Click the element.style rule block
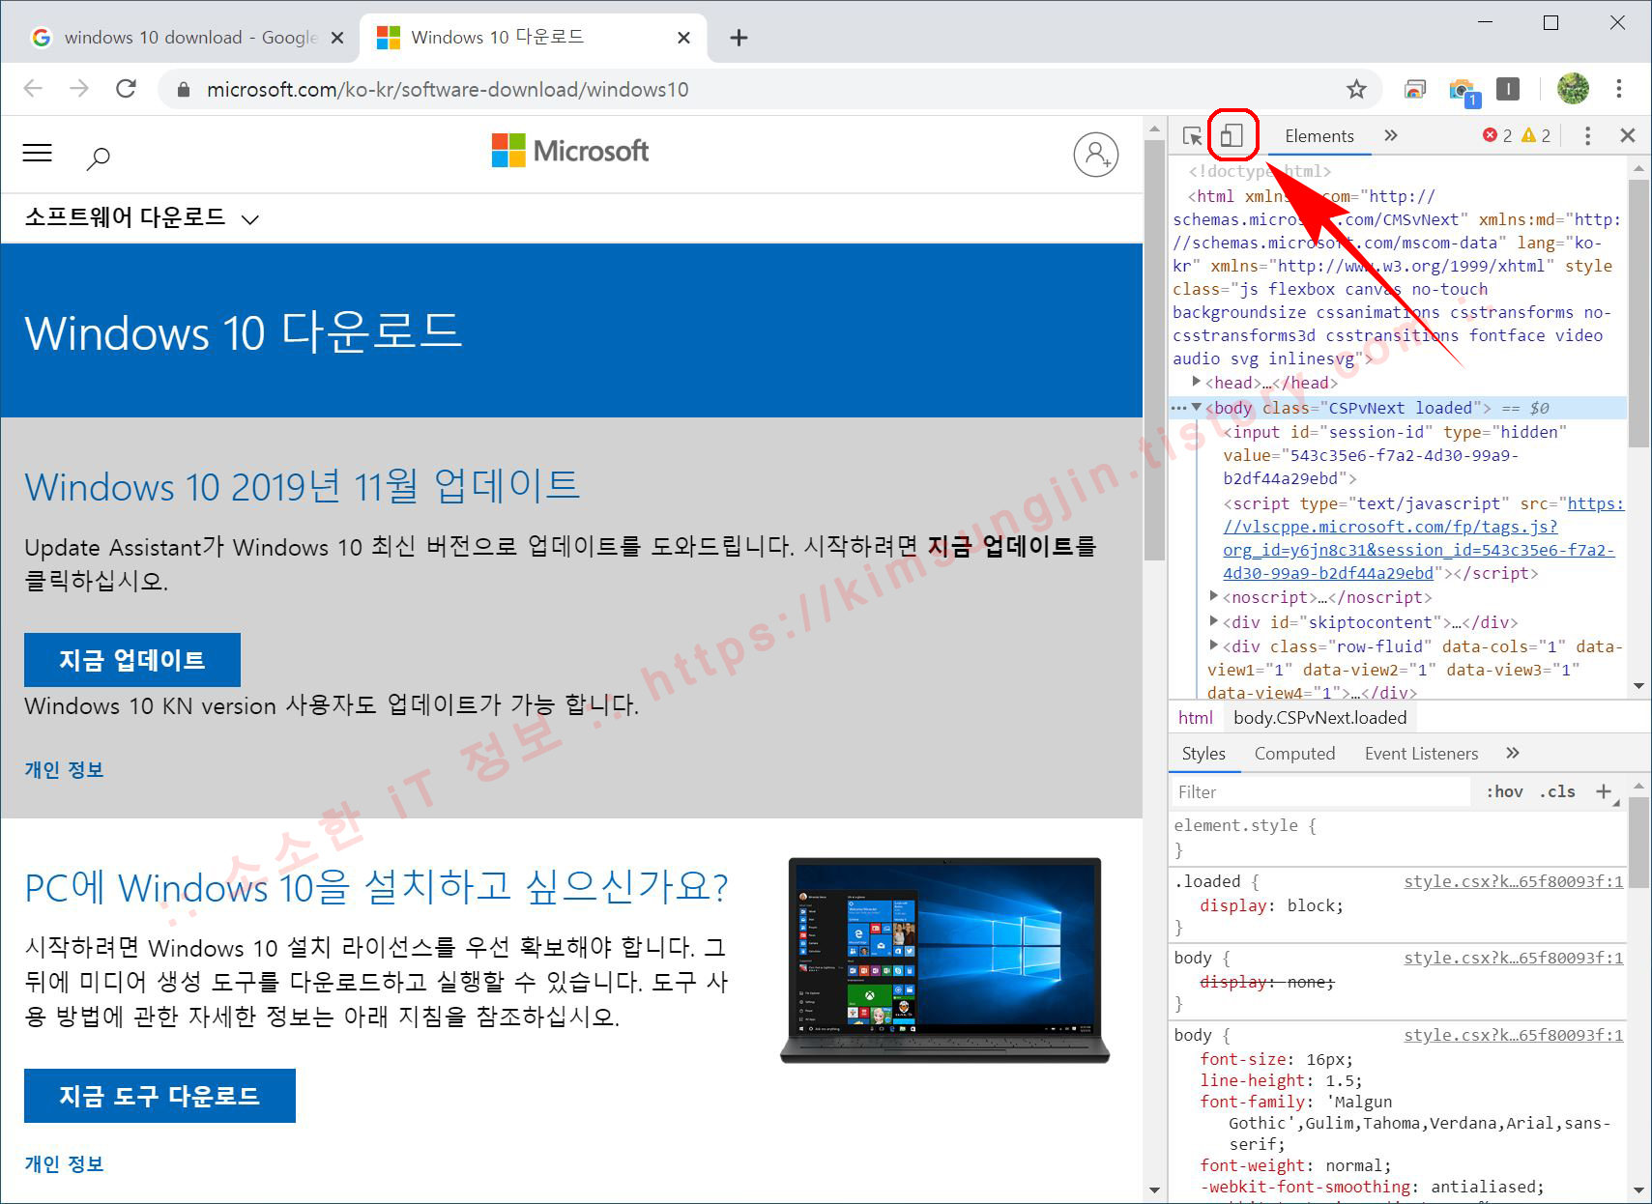This screenshot has height=1204, width=1652. [1399, 838]
